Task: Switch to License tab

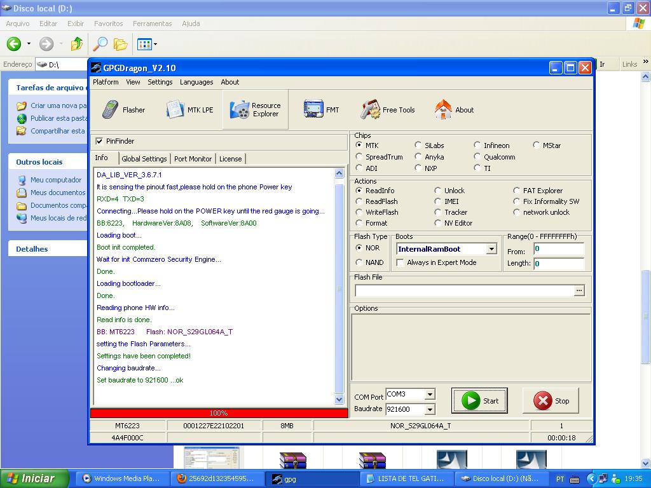Action: click(x=230, y=159)
